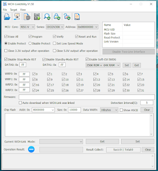Click the Firmware path input field

(87, 97)
